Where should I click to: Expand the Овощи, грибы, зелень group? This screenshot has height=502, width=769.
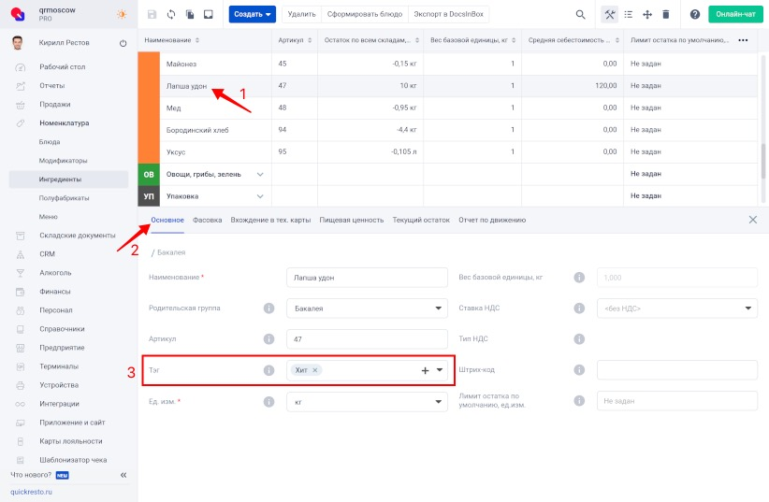[x=260, y=174]
